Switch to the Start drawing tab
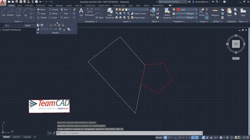 [x=7, y=25]
